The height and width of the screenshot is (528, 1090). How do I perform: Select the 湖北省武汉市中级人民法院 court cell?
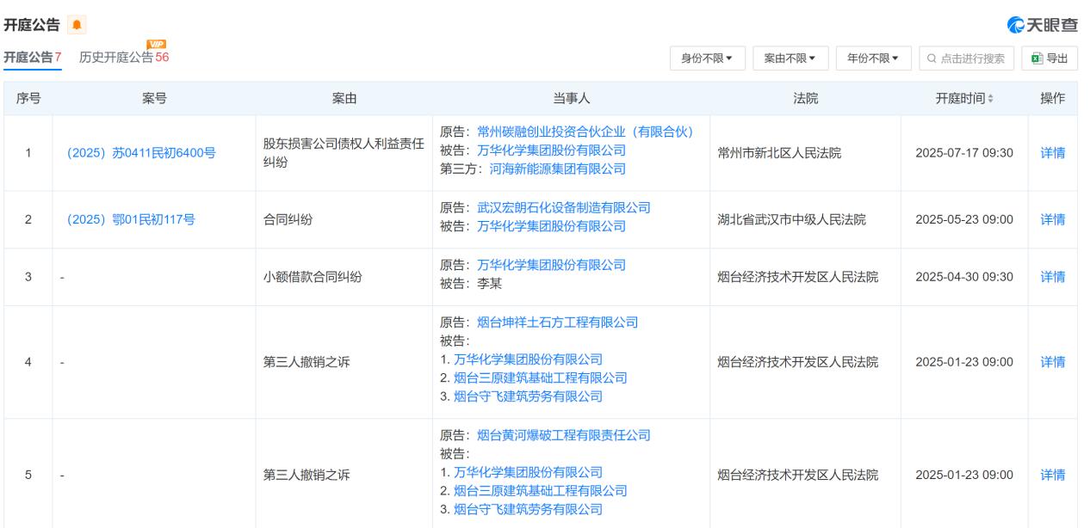(806, 219)
